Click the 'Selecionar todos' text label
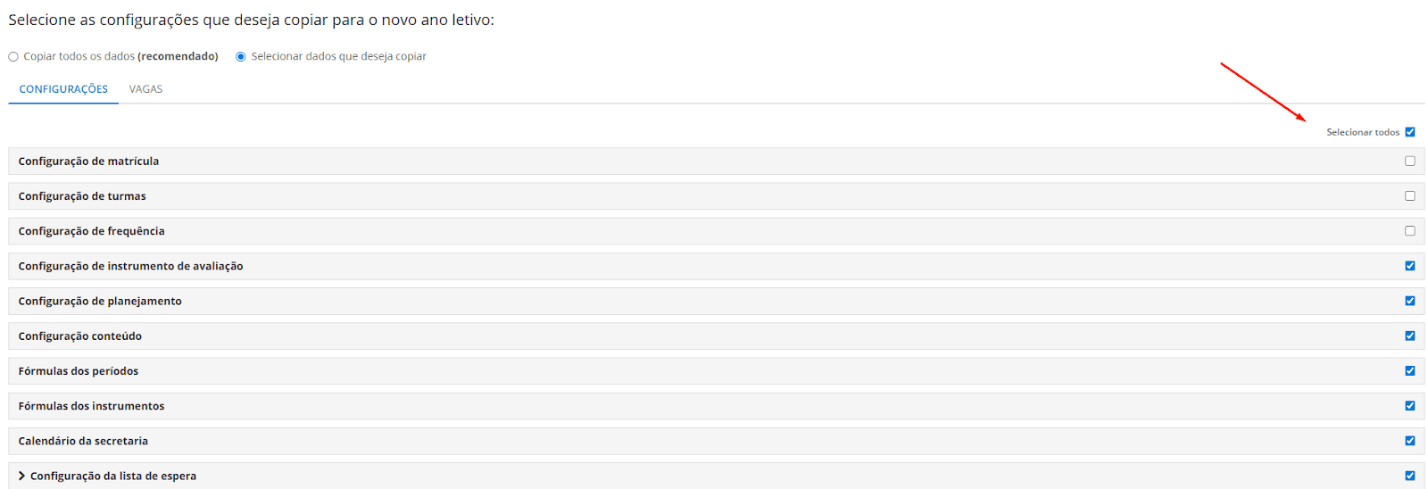Viewport: 1428px width, 489px height. [x=1362, y=132]
